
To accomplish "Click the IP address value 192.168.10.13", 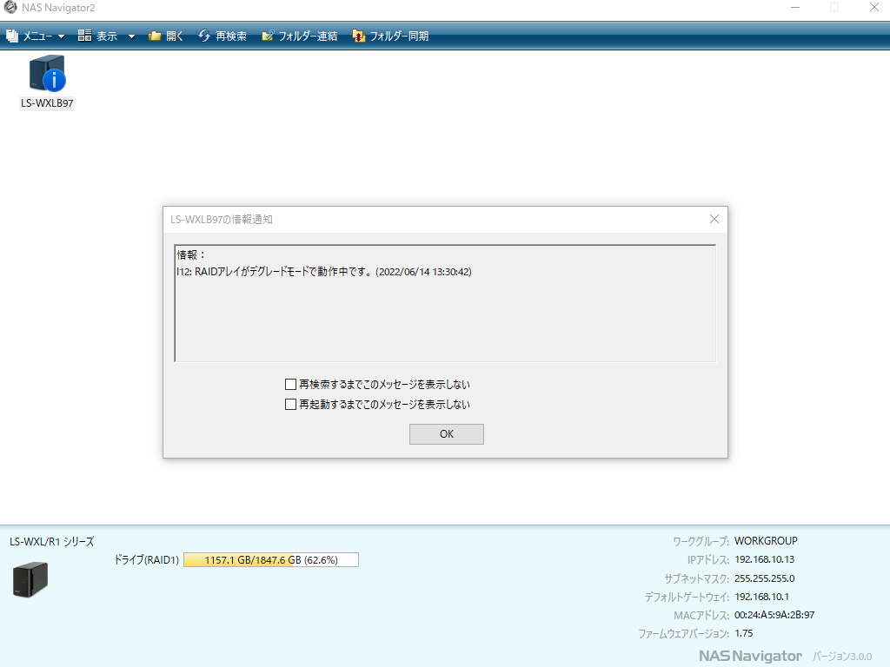I will pos(765,559).
